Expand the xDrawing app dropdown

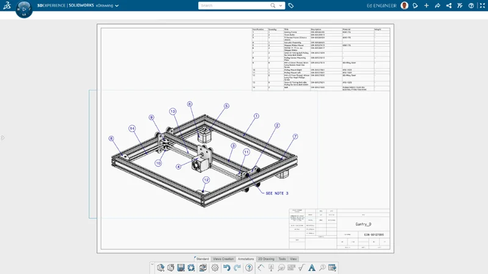point(117,5)
